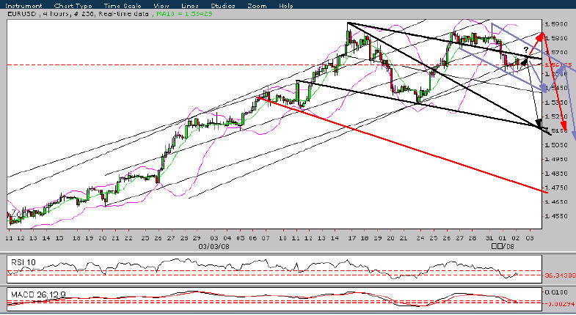Click the 1.4750 price axis label
This screenshot has width=576, height=315.
pos(555,188)
